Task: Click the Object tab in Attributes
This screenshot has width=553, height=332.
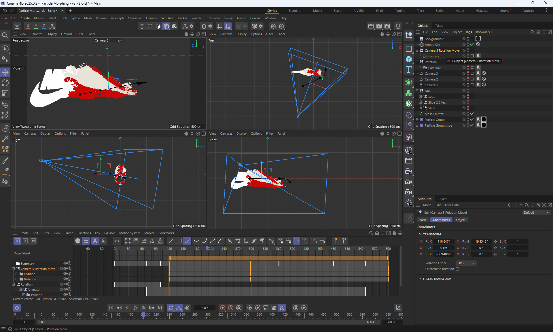Action: [x=461, y=220]
